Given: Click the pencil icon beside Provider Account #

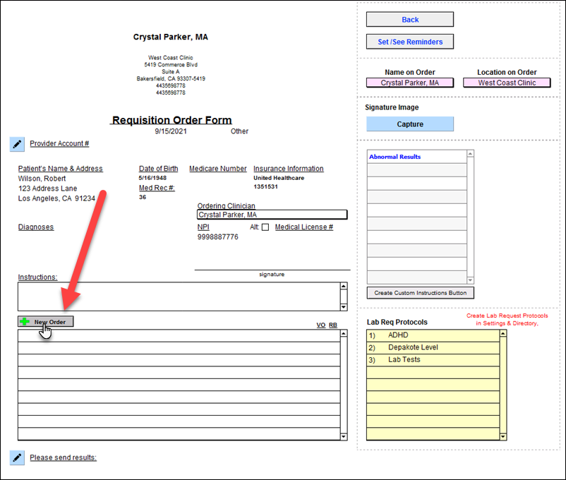Looking at the screenshot, I should (17, 144).
